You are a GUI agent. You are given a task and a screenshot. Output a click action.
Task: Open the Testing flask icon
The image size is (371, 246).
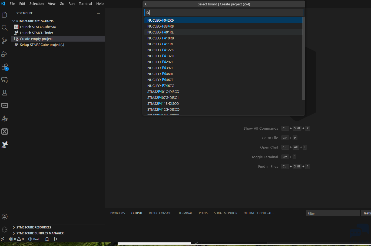pyautogui.click(x=5, y=93)
